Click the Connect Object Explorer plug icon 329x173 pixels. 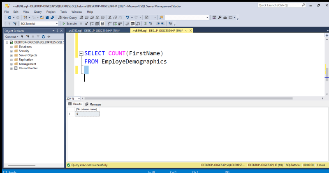click(22, 36)
